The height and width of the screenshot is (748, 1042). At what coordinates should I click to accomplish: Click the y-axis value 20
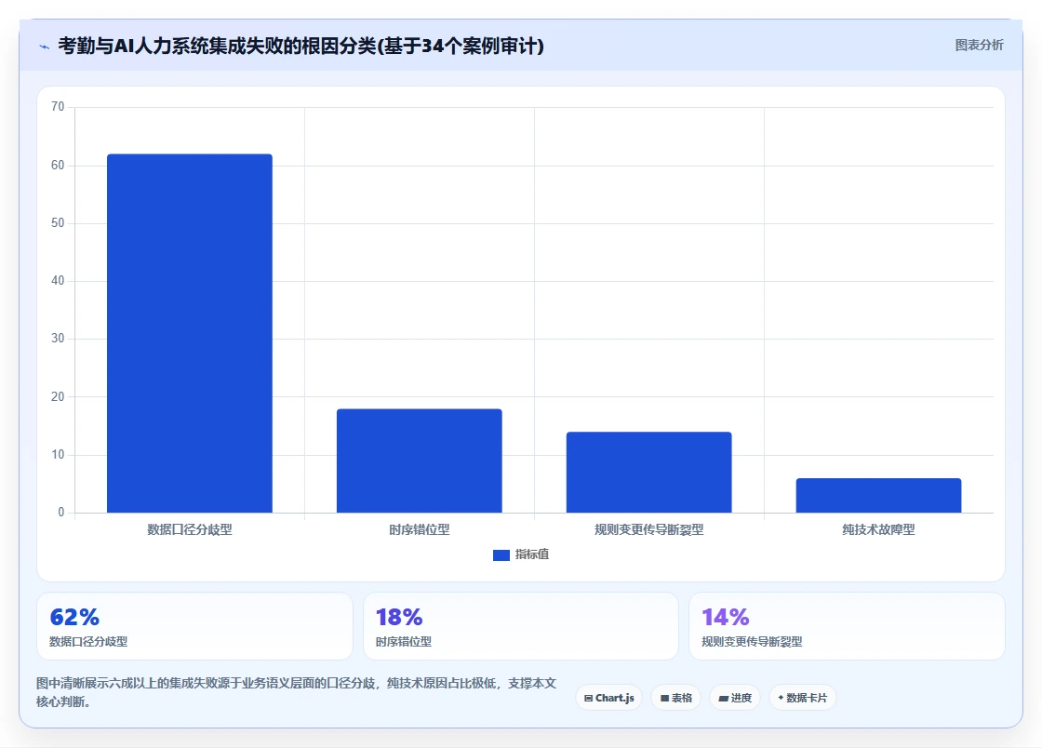pos(58,396)
